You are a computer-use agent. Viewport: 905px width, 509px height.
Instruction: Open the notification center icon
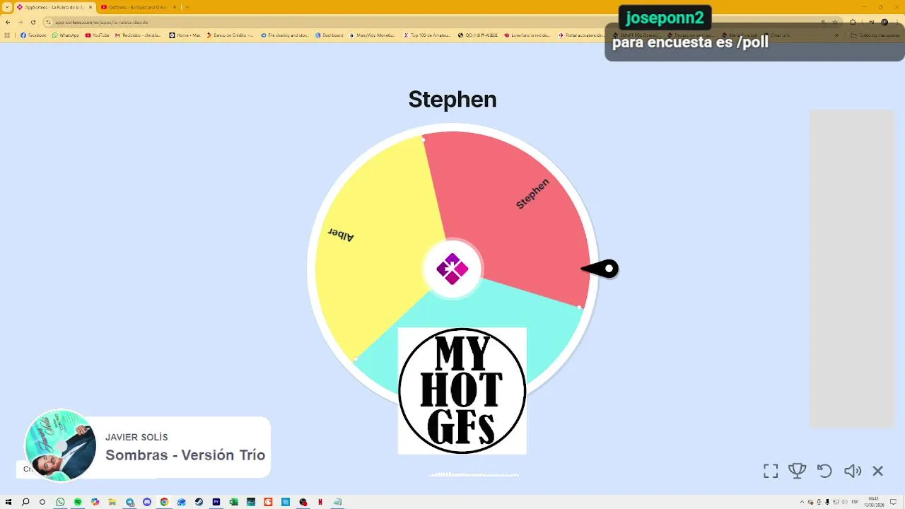tap(893, 502)
